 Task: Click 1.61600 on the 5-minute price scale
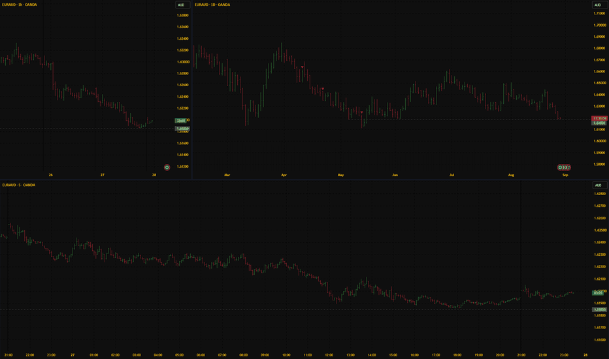600,340
